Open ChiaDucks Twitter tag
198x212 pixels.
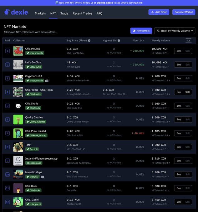click(33, 190)
